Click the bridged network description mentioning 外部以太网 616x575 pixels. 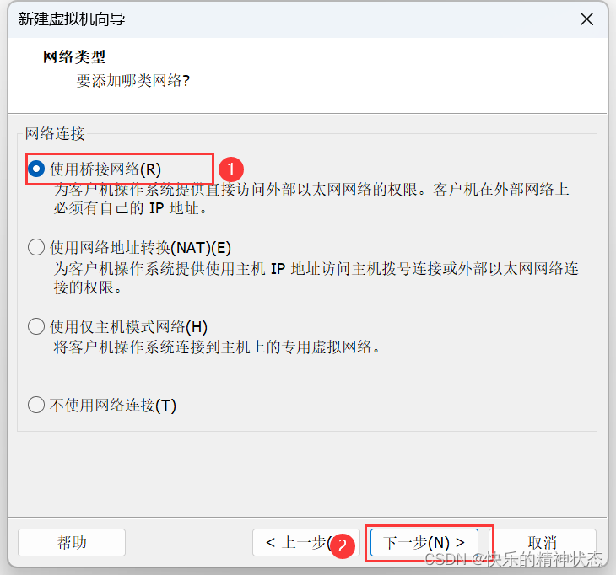tap(311, 199)
